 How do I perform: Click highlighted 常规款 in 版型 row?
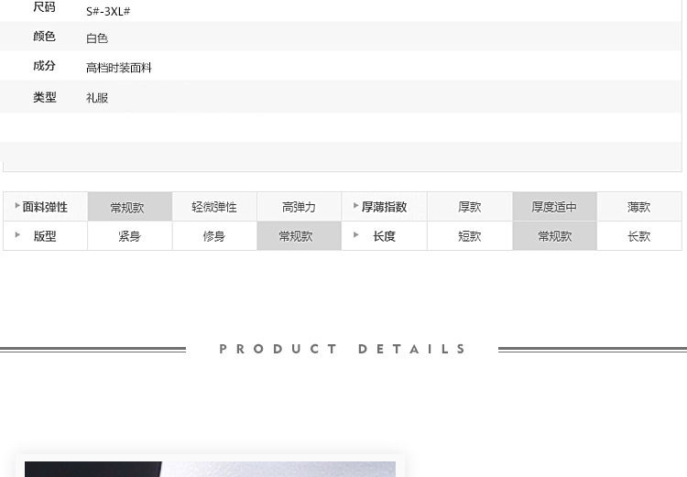[x=299, y=236]
